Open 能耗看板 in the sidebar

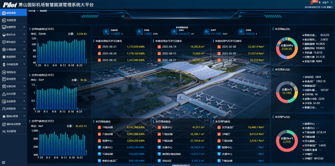[x=11, y=13]
